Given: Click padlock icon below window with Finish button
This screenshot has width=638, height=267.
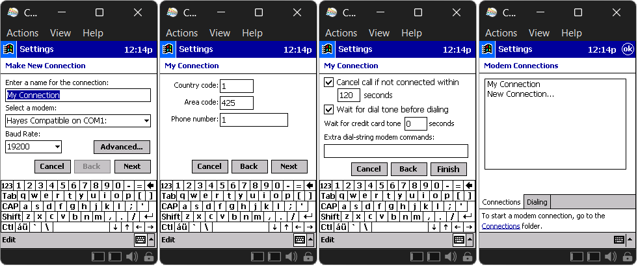Looking at the screenshot, I should (468, 257).
